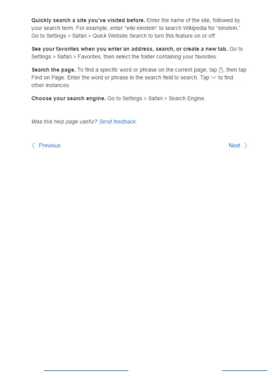The image size is (279, 378).
Task: Click the 'Search Engine' settings path text
Action: (187, 98)
